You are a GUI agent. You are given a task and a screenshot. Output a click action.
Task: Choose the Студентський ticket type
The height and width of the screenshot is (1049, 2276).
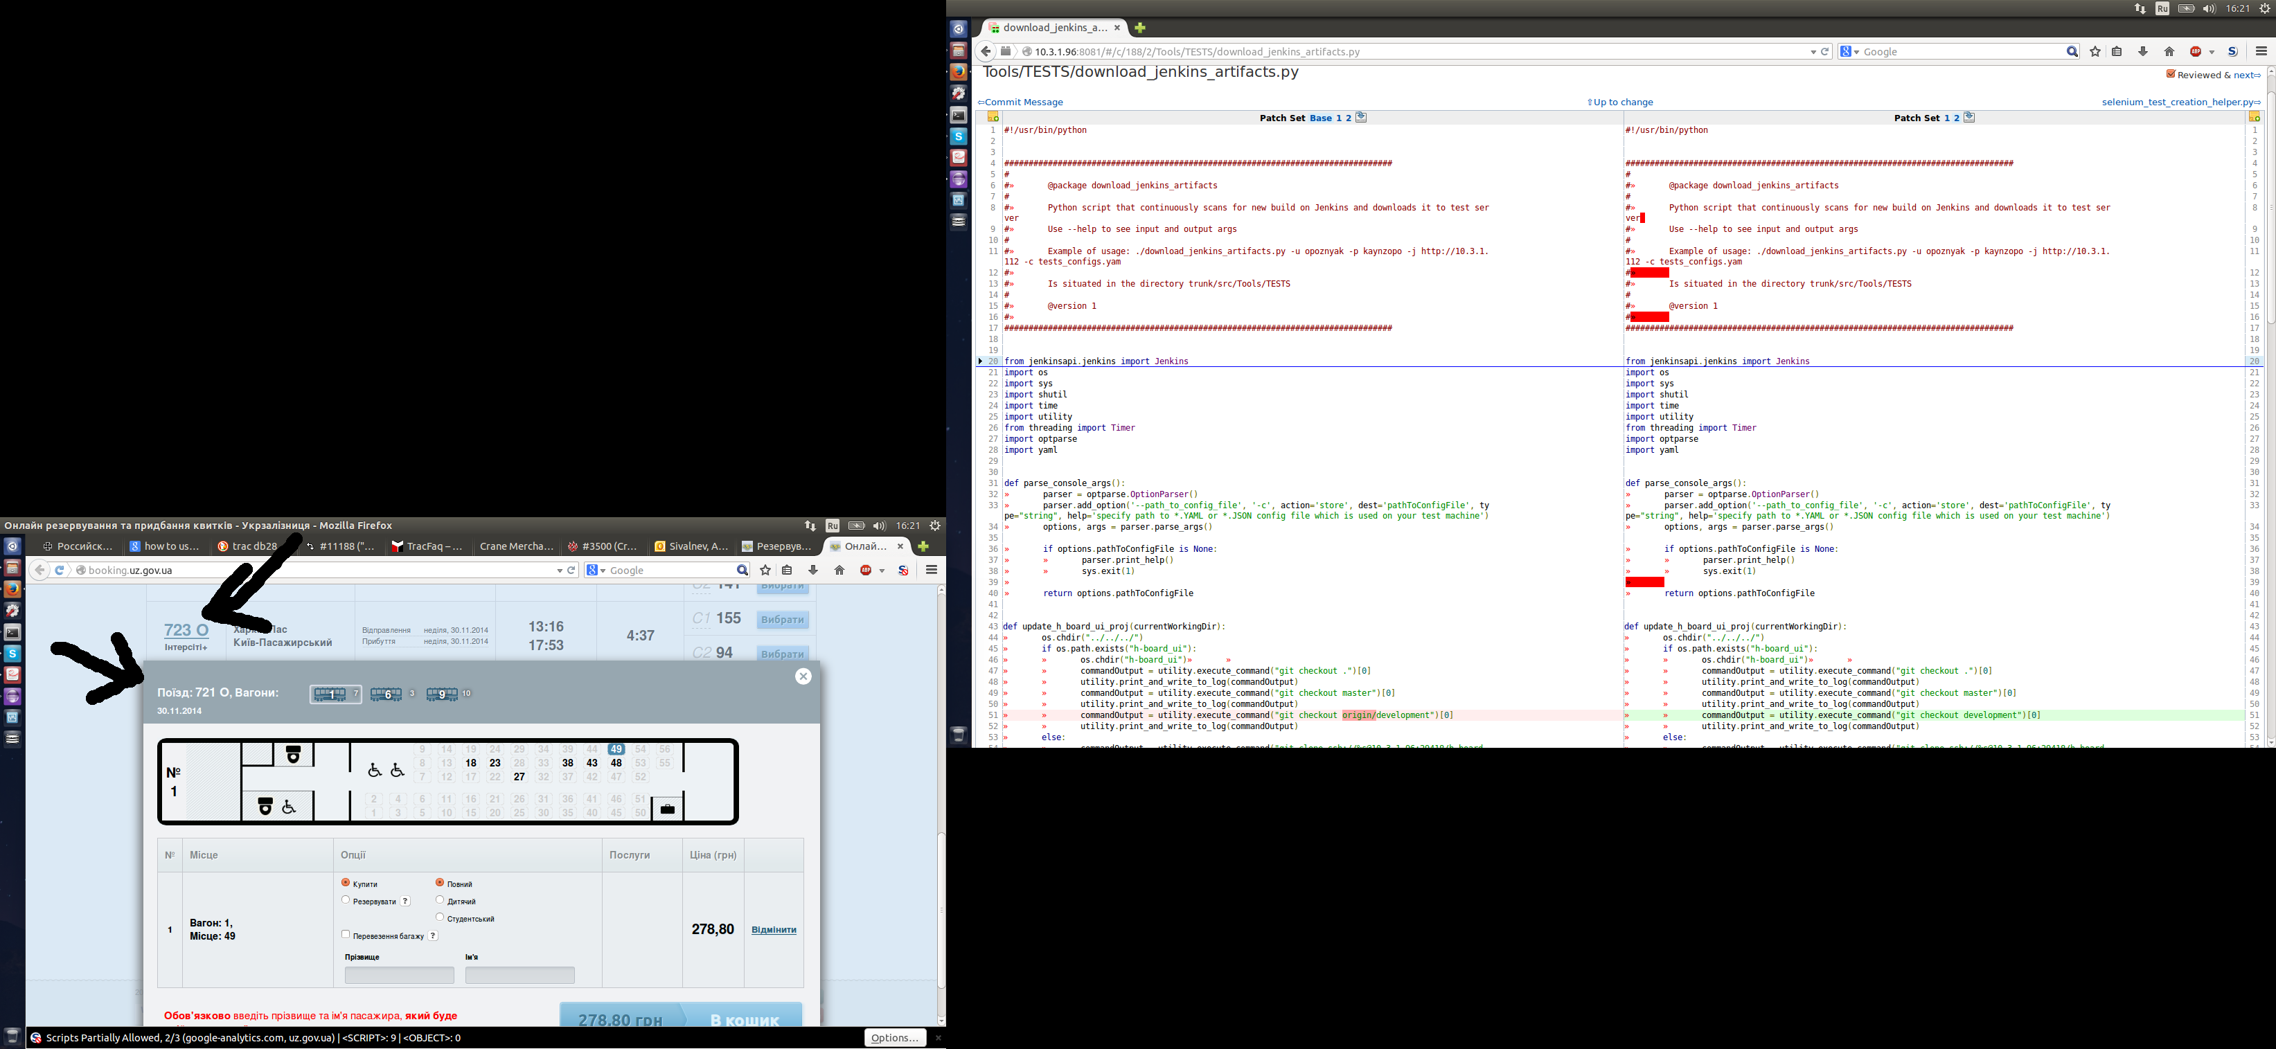[x=439, y=917]
